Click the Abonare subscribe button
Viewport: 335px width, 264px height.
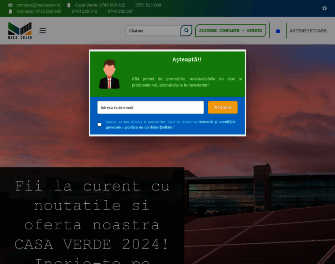tap(223, 107)
